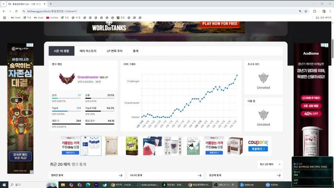The width and height of the screenshot is (334, 188).
Task: Switch to the 매치 히스토리 tab
Action: (x=88, y=51)
